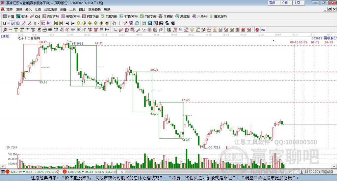Viewport: 337px width, 181px height.
Task: Click the 08-16 date marker
Action: click(x=294, y=42)
